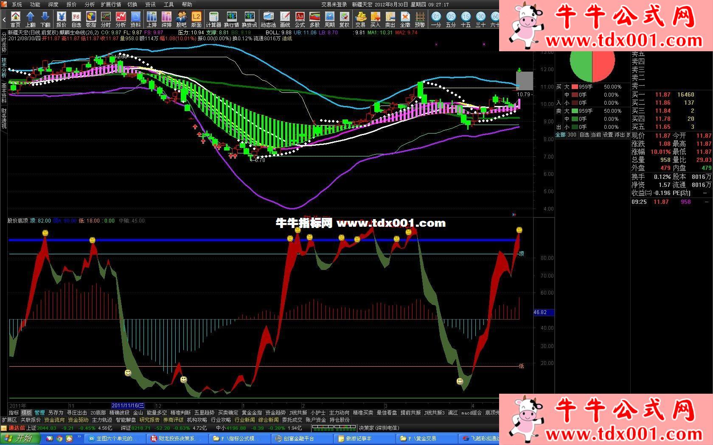Select the 黄金金指 indicator tab
Viewport: 713px width, 445px height.
(x=252, y=412)
